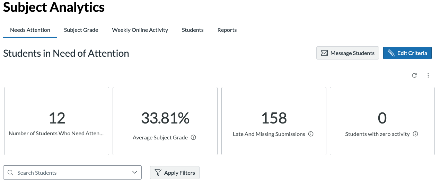
Task: Click the refresh icon above the cards
Action: [414, 75]
